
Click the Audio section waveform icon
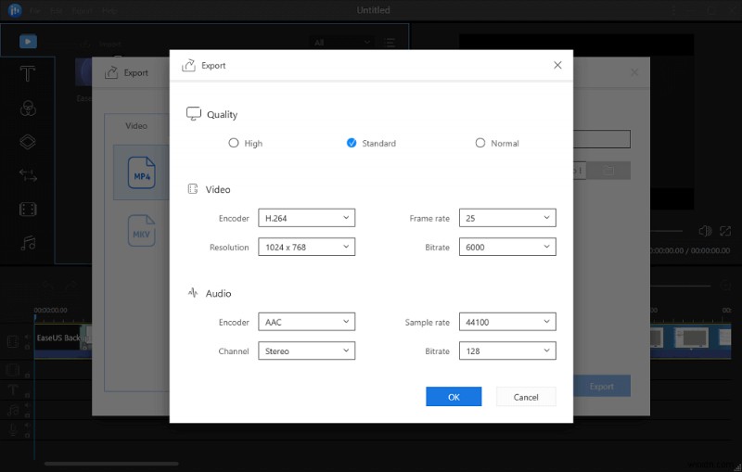tap(193, 293)
